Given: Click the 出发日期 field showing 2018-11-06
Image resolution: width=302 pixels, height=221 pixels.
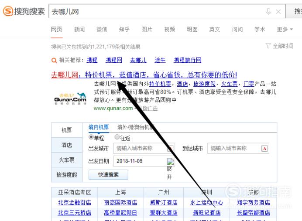Looking at the screenshot, I should tap(144, 161).
